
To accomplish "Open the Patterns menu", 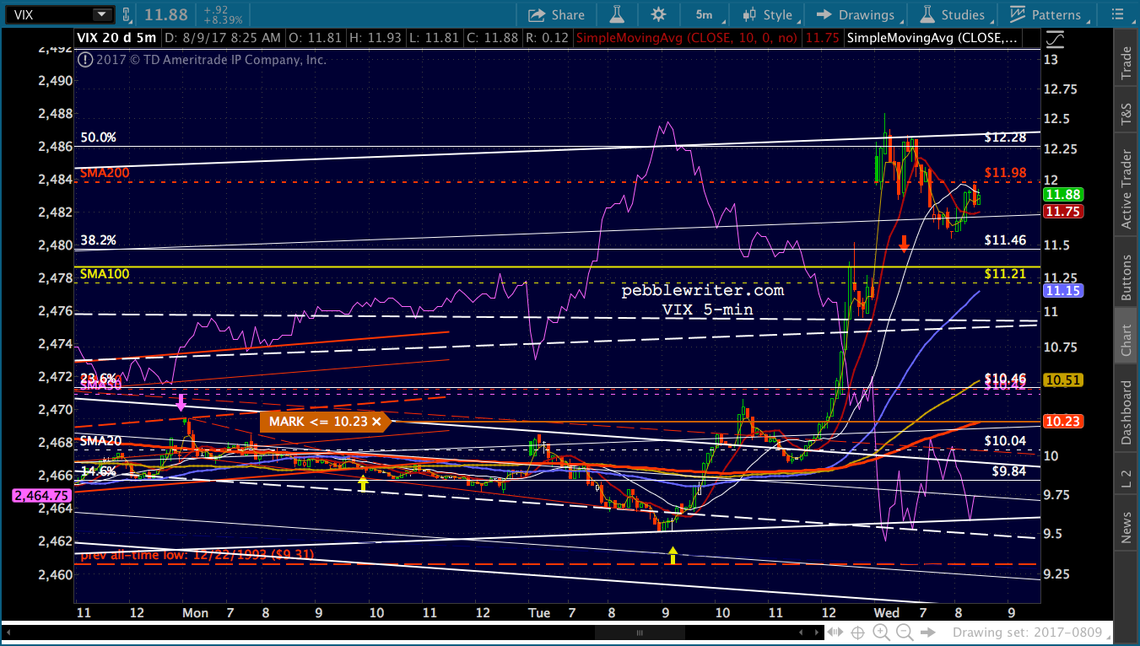I will 1045,14.
